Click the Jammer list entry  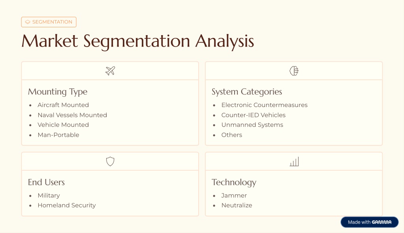[x=234, y=195]
